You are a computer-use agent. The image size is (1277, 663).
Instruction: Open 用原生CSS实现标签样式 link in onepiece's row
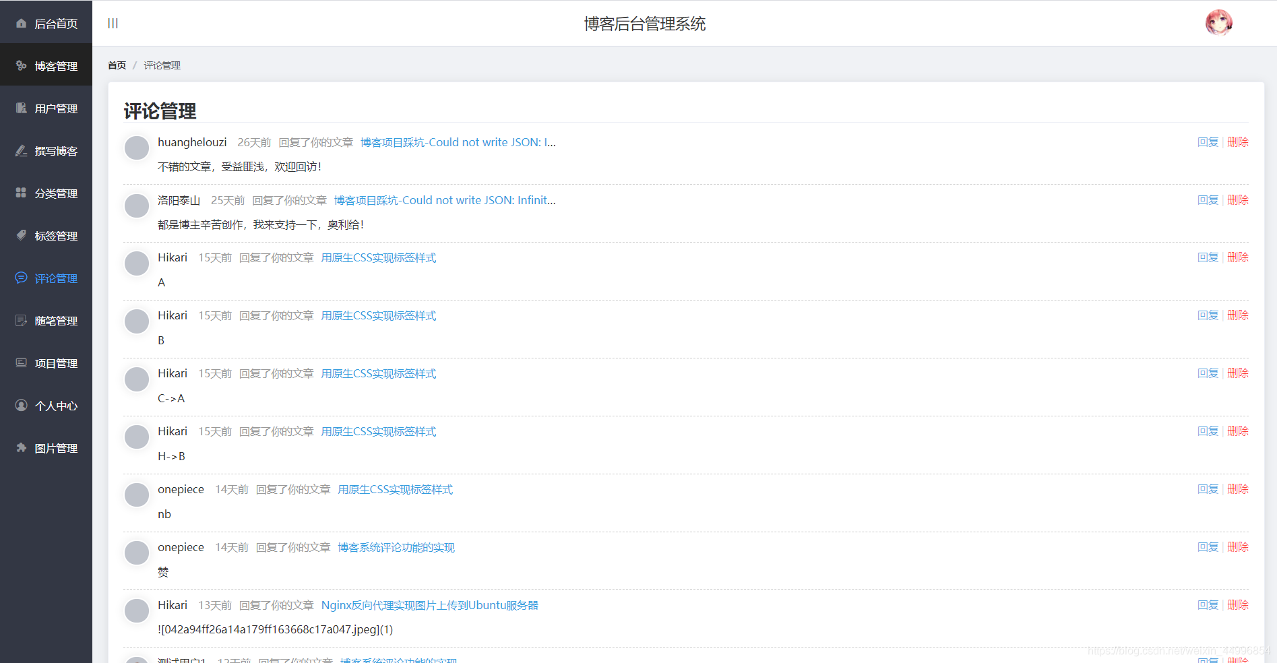(x=395, y=489)
